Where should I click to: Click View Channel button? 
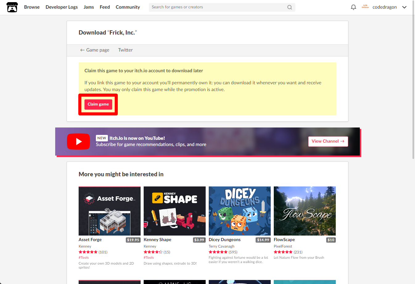(328, 141)
